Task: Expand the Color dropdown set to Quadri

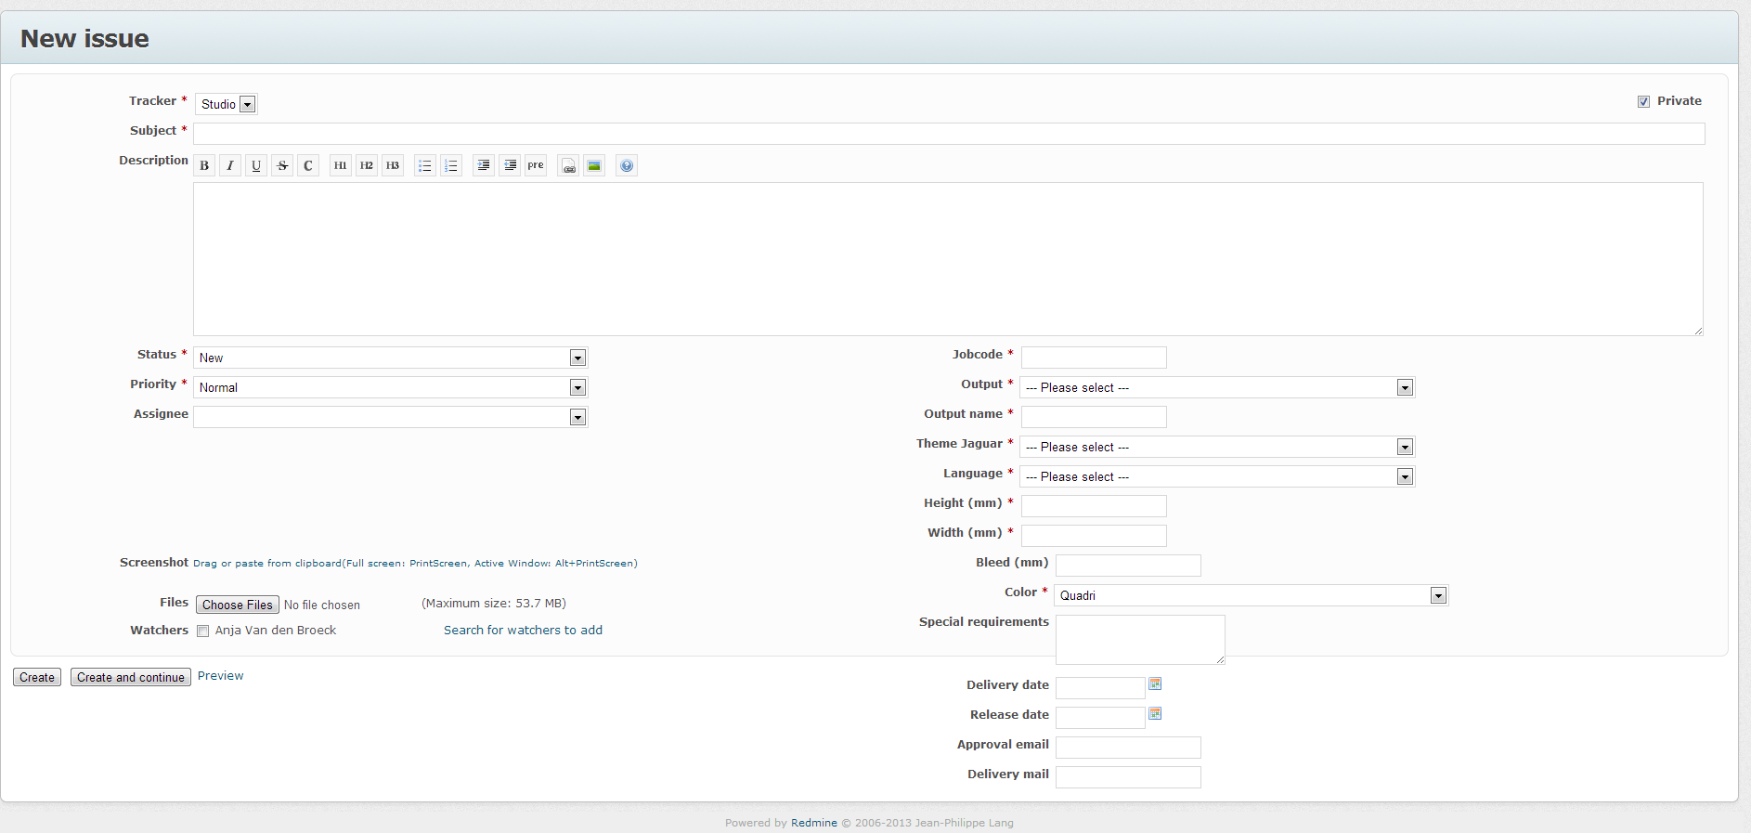Action: (x=1251, y=595)
